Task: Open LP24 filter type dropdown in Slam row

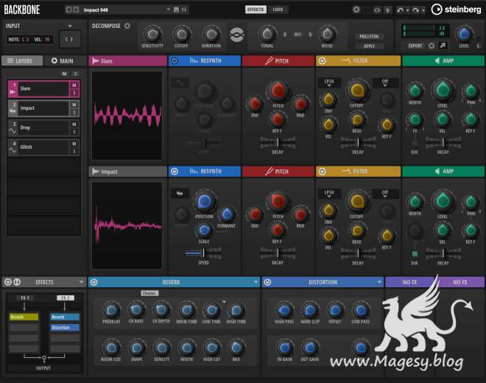Action: pos(329,82)
